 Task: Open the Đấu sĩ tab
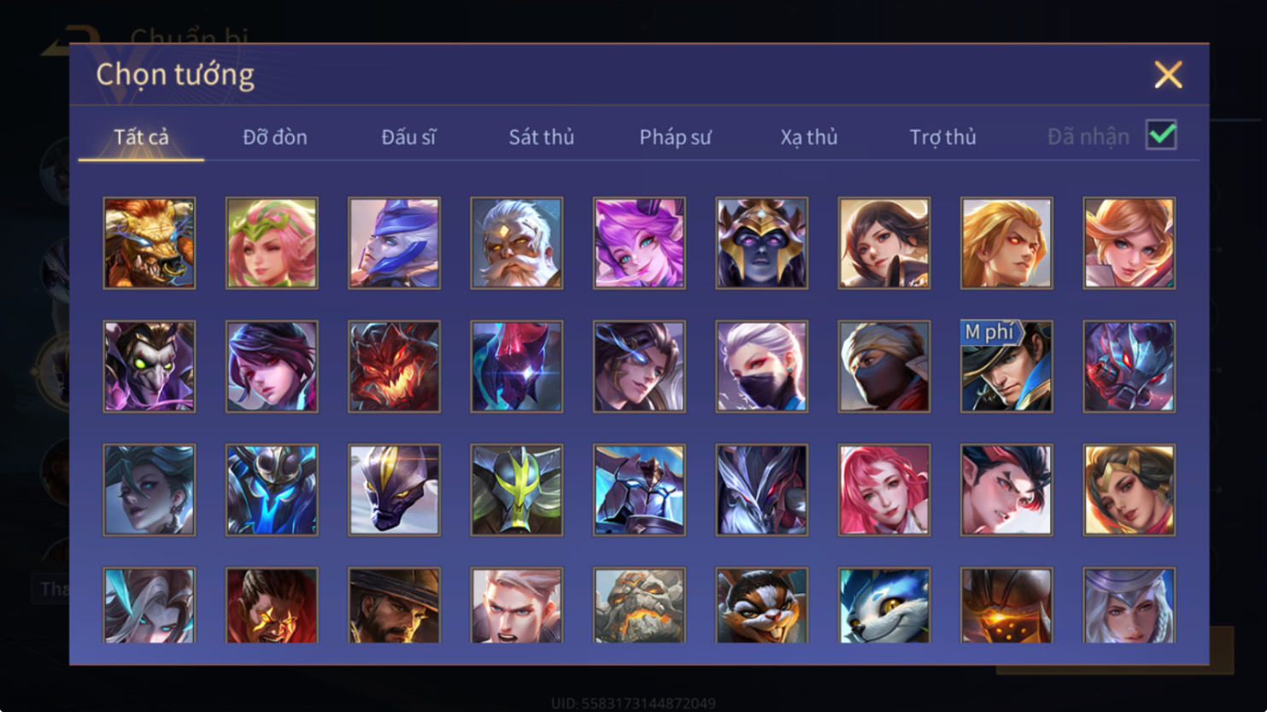coord(408,137)
